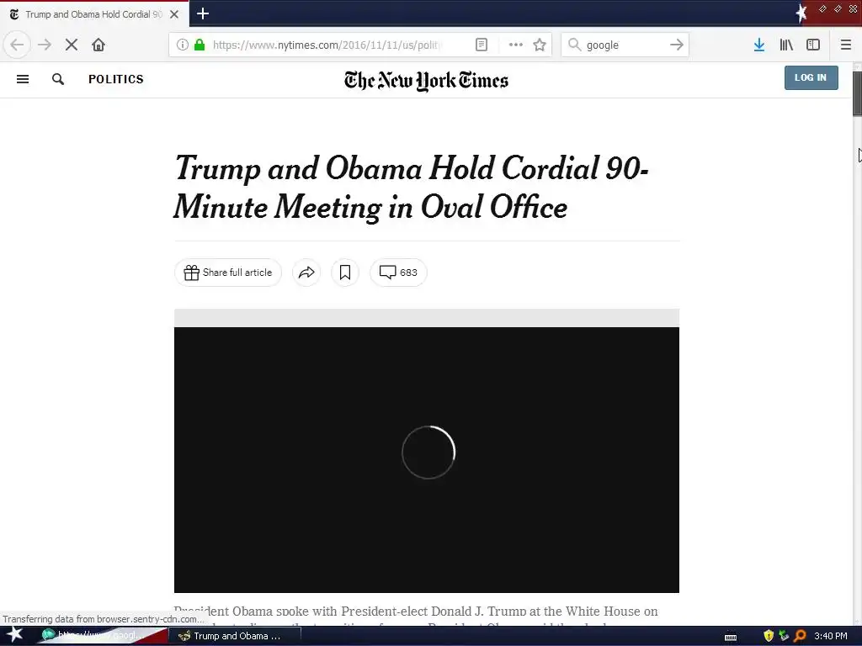Open the article share arrow menu
Screen dimensions: 862x646
pos(306,273)
